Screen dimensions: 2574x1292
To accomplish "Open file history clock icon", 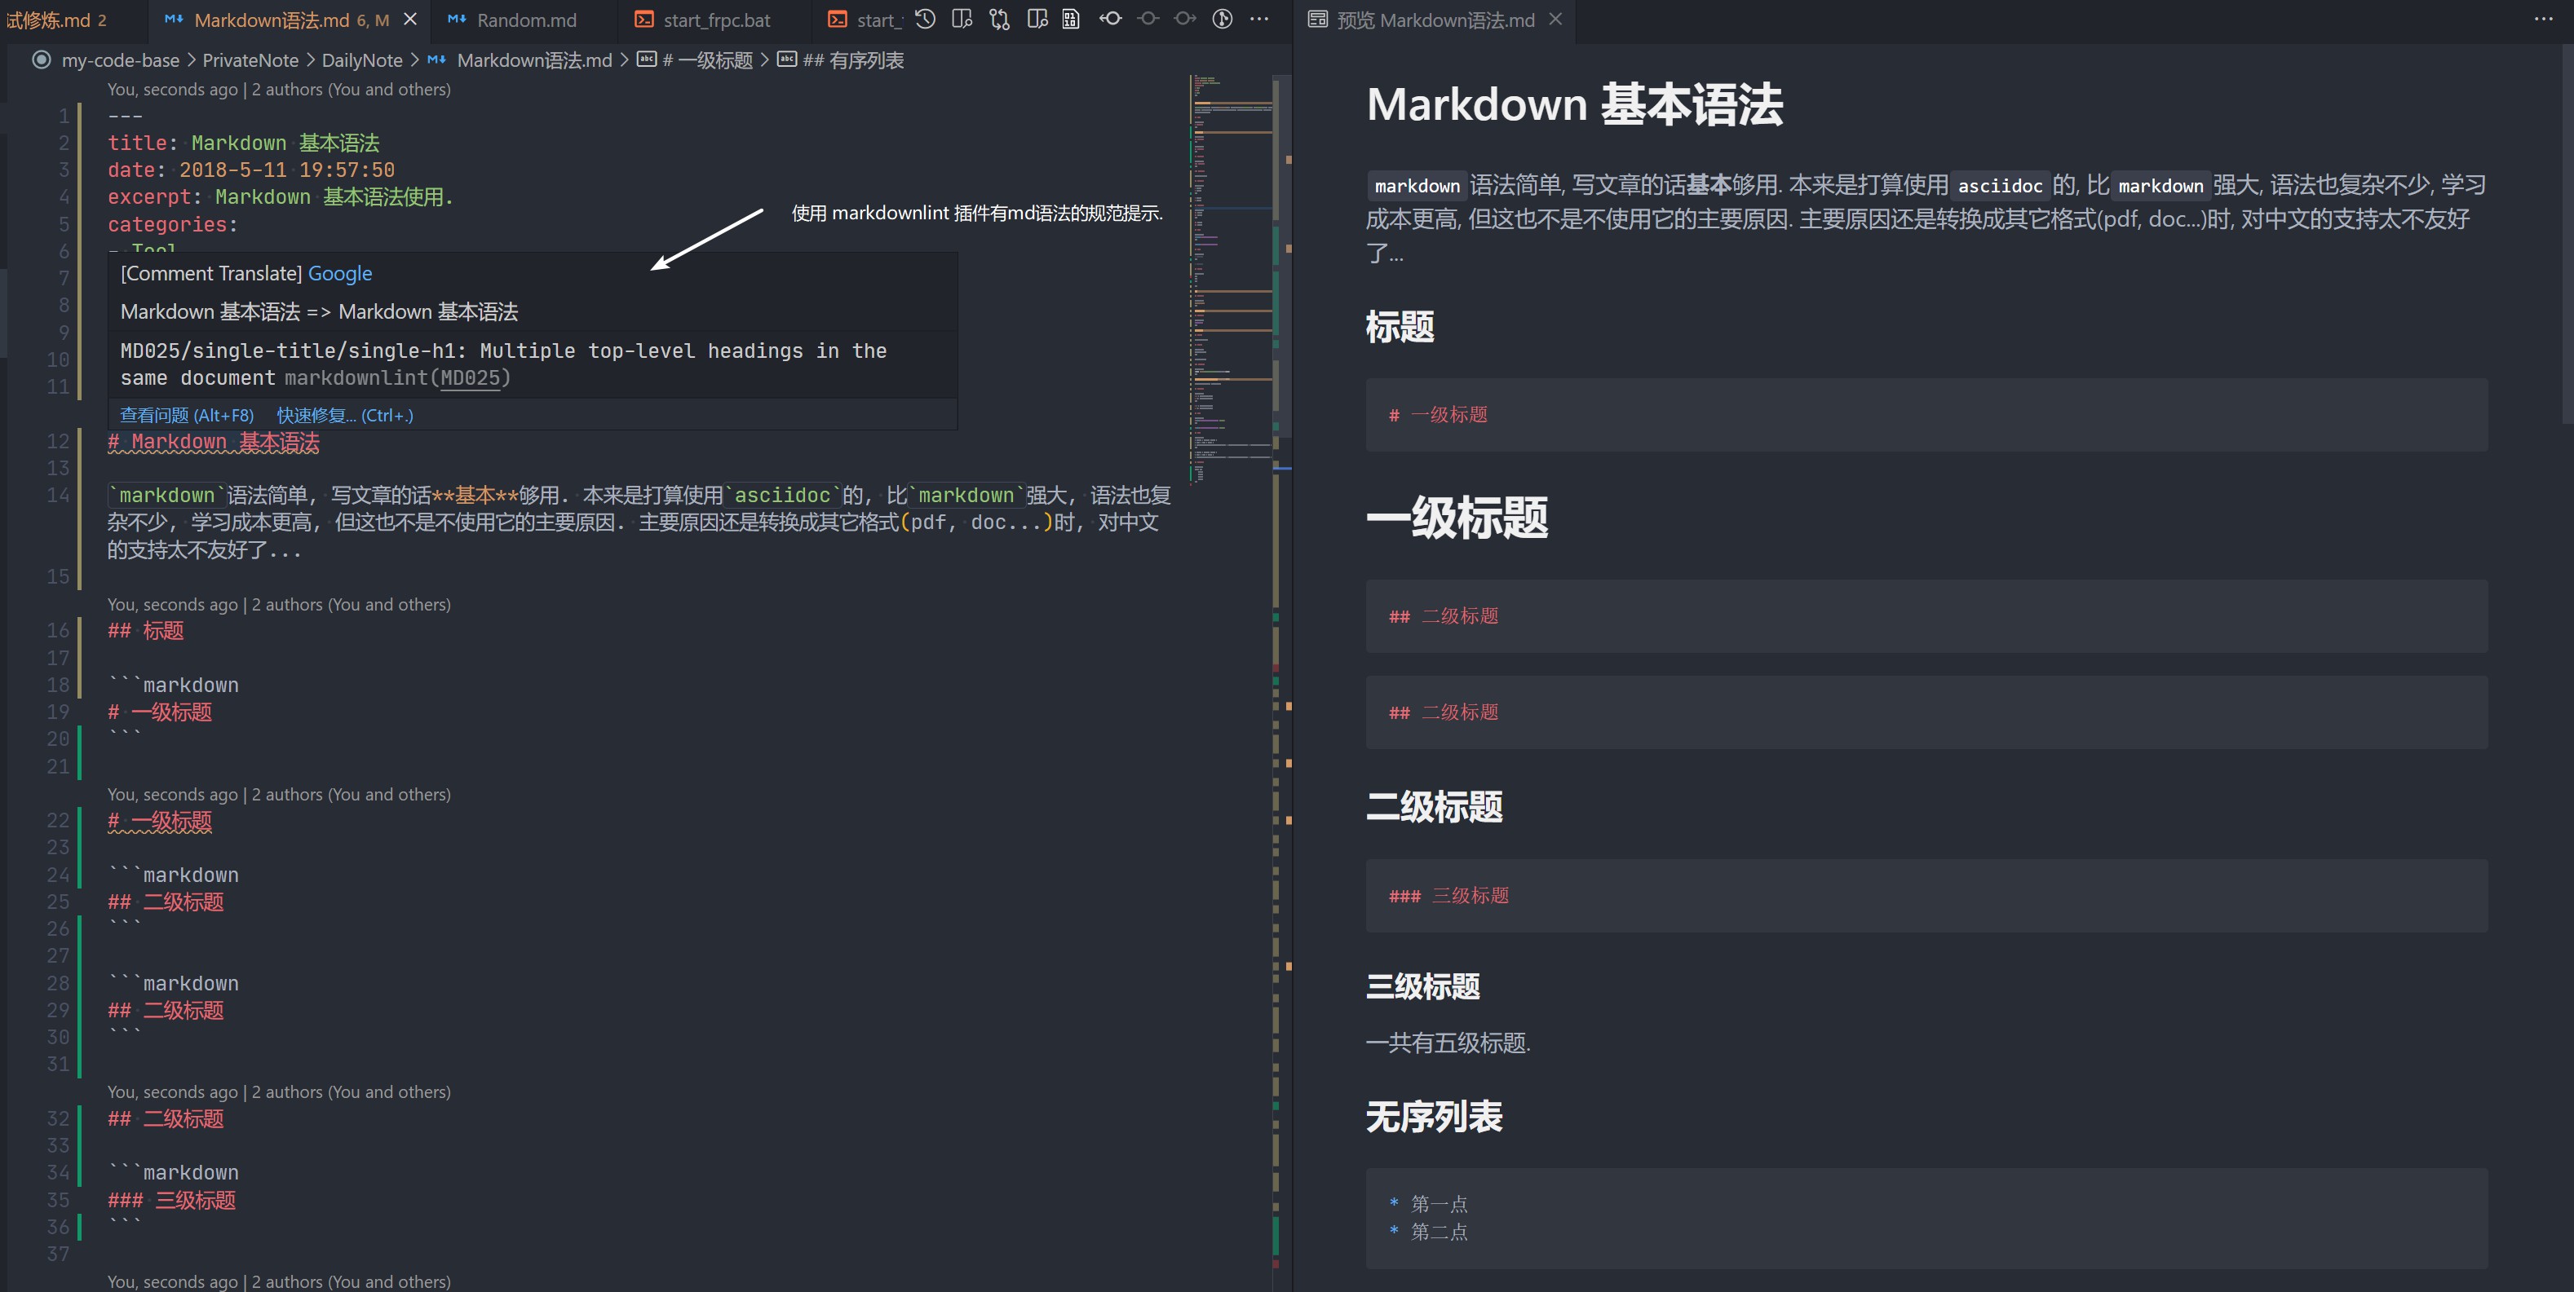I will (925, 19).
